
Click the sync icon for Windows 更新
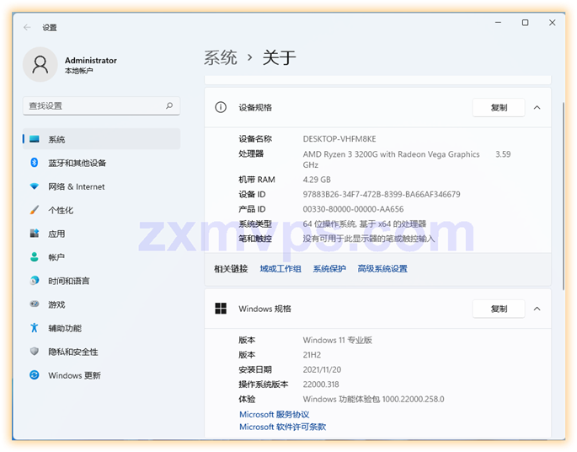pyautogui.click(x=35, y=375)
